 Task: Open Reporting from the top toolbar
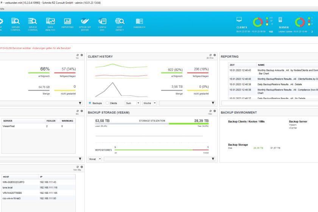[x=67, y=23]
